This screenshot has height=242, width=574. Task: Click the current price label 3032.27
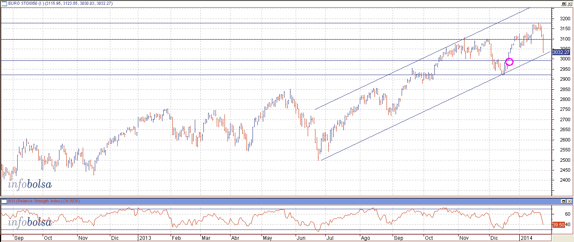561,52
